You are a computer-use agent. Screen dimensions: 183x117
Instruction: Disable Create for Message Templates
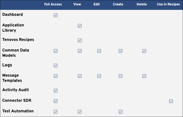(120, 76)
